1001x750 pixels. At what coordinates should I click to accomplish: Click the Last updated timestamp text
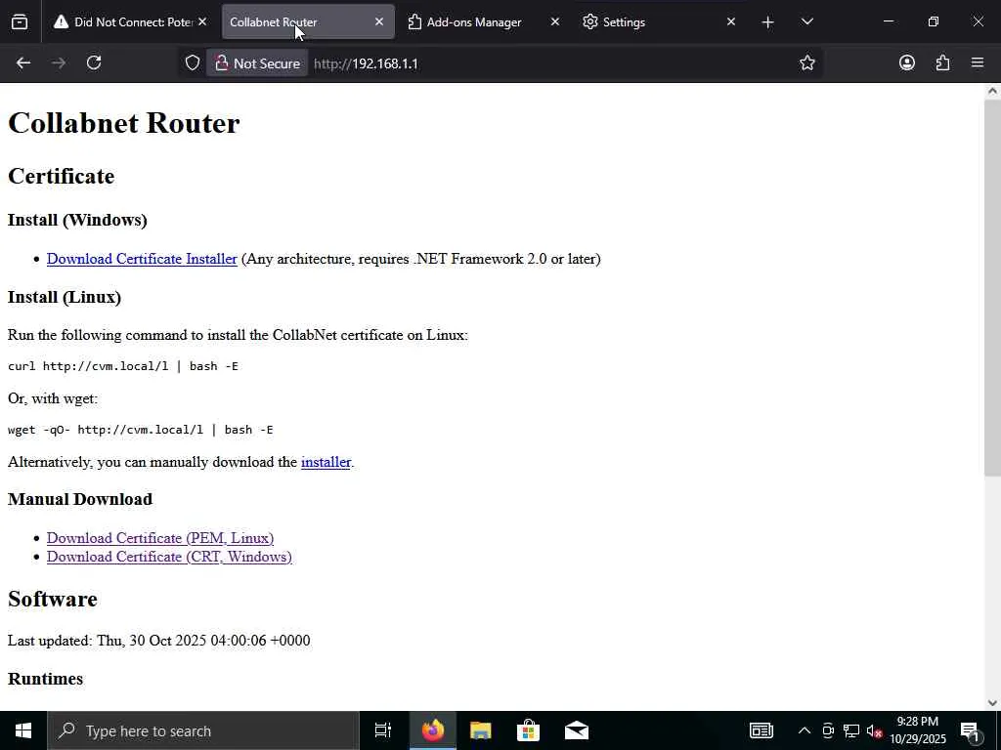[x=159, y=641]
